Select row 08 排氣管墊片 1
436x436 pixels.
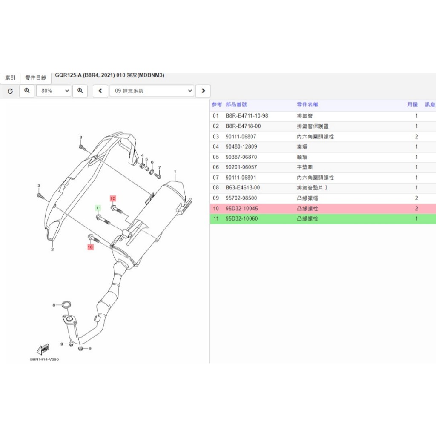coord(323,188)
